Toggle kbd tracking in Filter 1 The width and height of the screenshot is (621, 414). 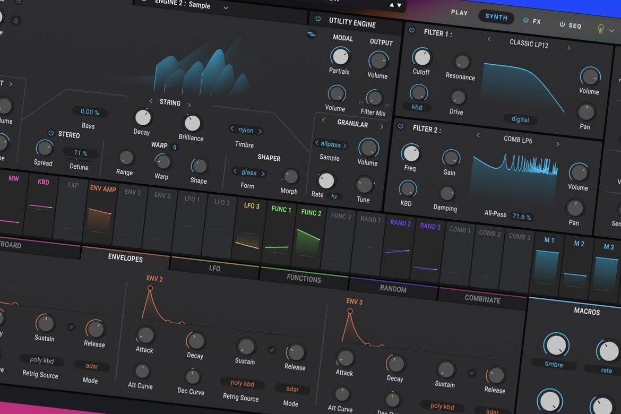tap(418, 107)
